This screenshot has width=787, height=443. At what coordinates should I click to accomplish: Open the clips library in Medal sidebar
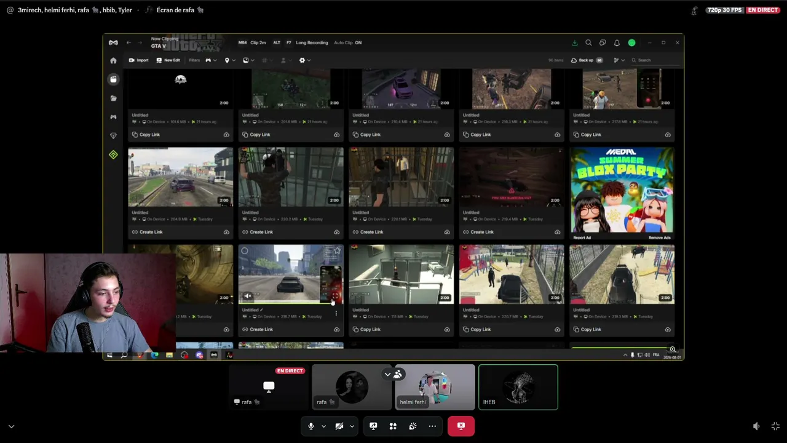[x=113, y=79]
